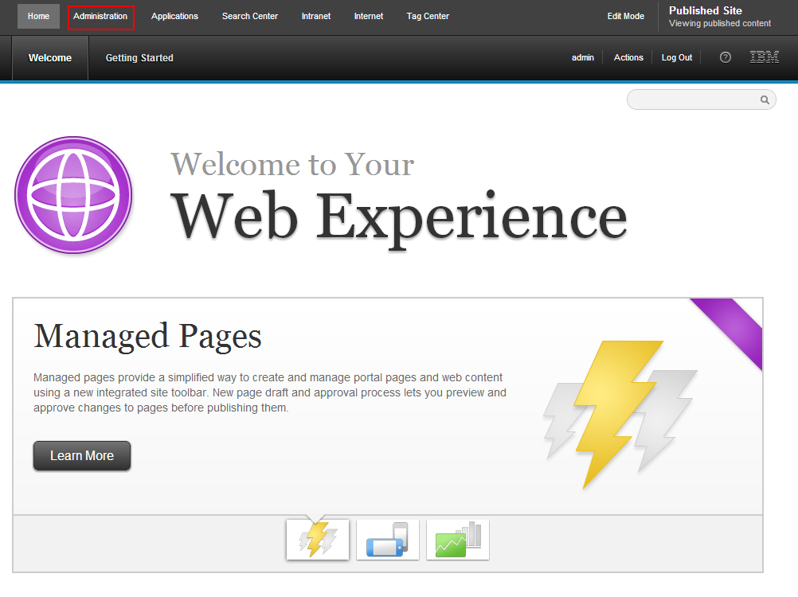798x597 pixels.
Task: Select the mobile devices carousel thumbnail
Action: pyautogui.click(x=388, y=540)
